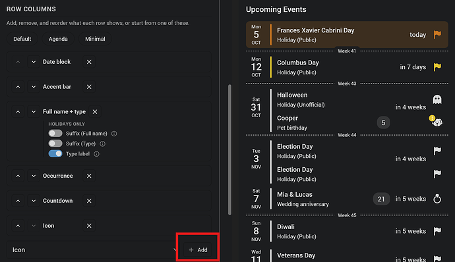This screenshot has width=455, height=262.
Task: Move Full name + type column down
Action: pyautogui.click(x=34, y=112)
